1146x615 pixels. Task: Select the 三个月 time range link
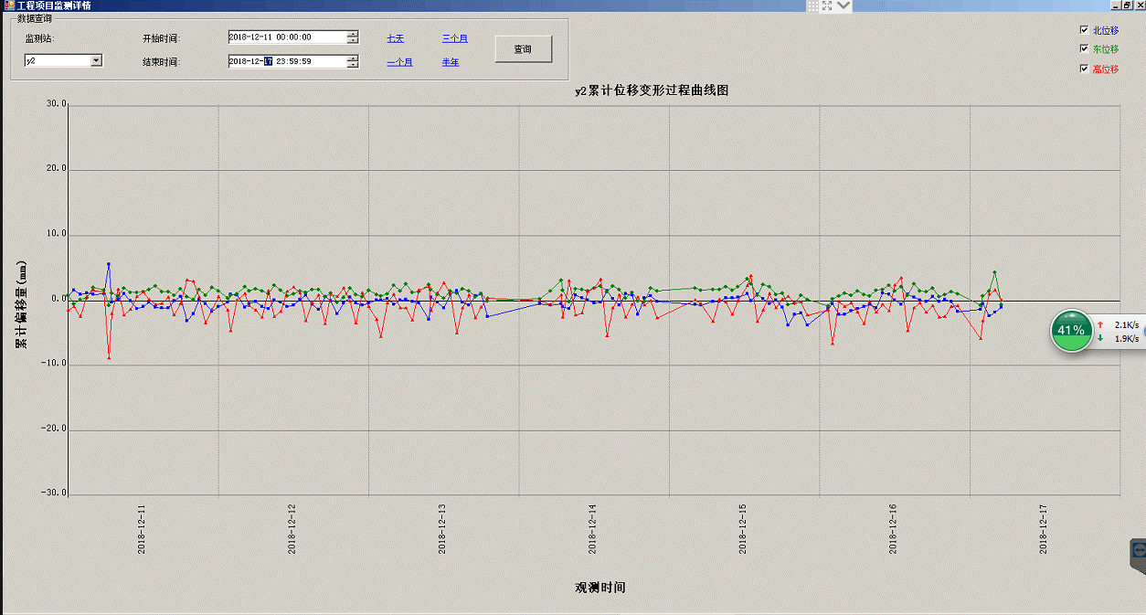pos(454,38)
